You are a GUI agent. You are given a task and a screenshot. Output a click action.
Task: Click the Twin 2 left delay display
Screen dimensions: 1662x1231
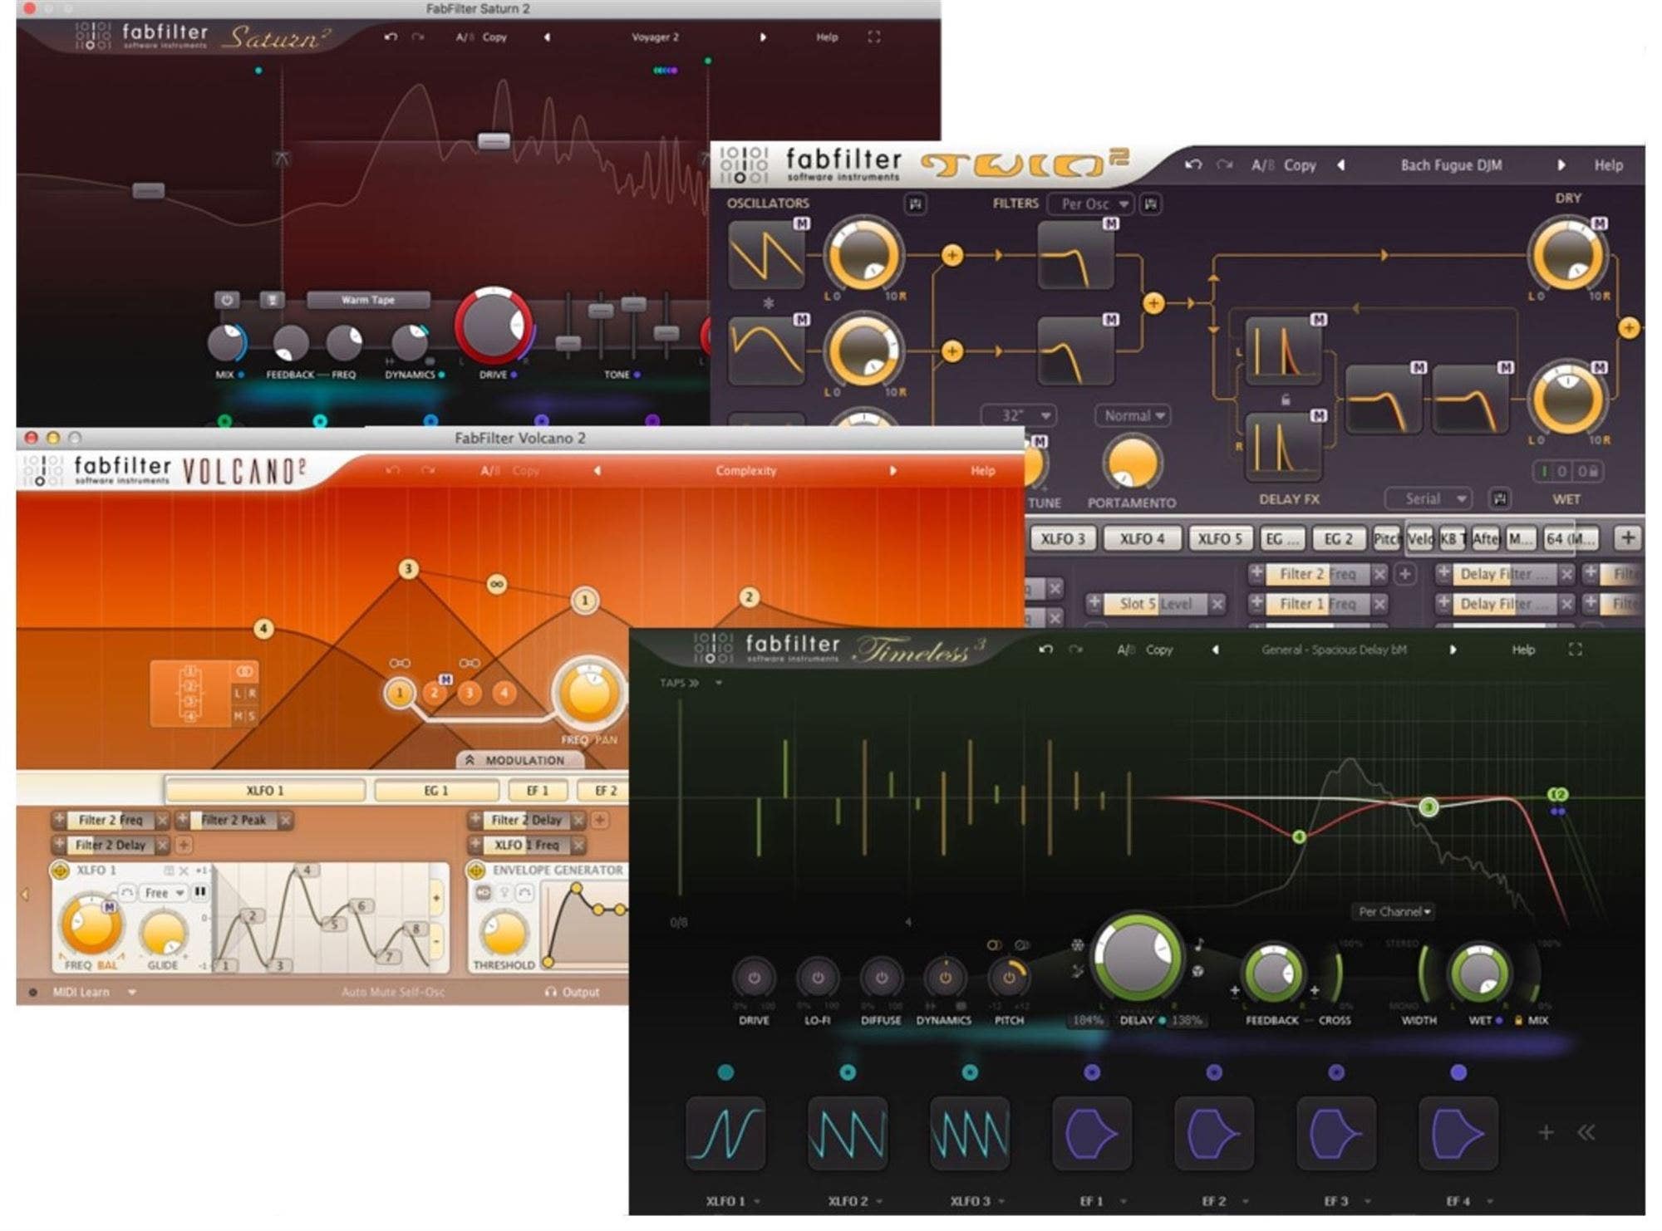[1282, 350]
